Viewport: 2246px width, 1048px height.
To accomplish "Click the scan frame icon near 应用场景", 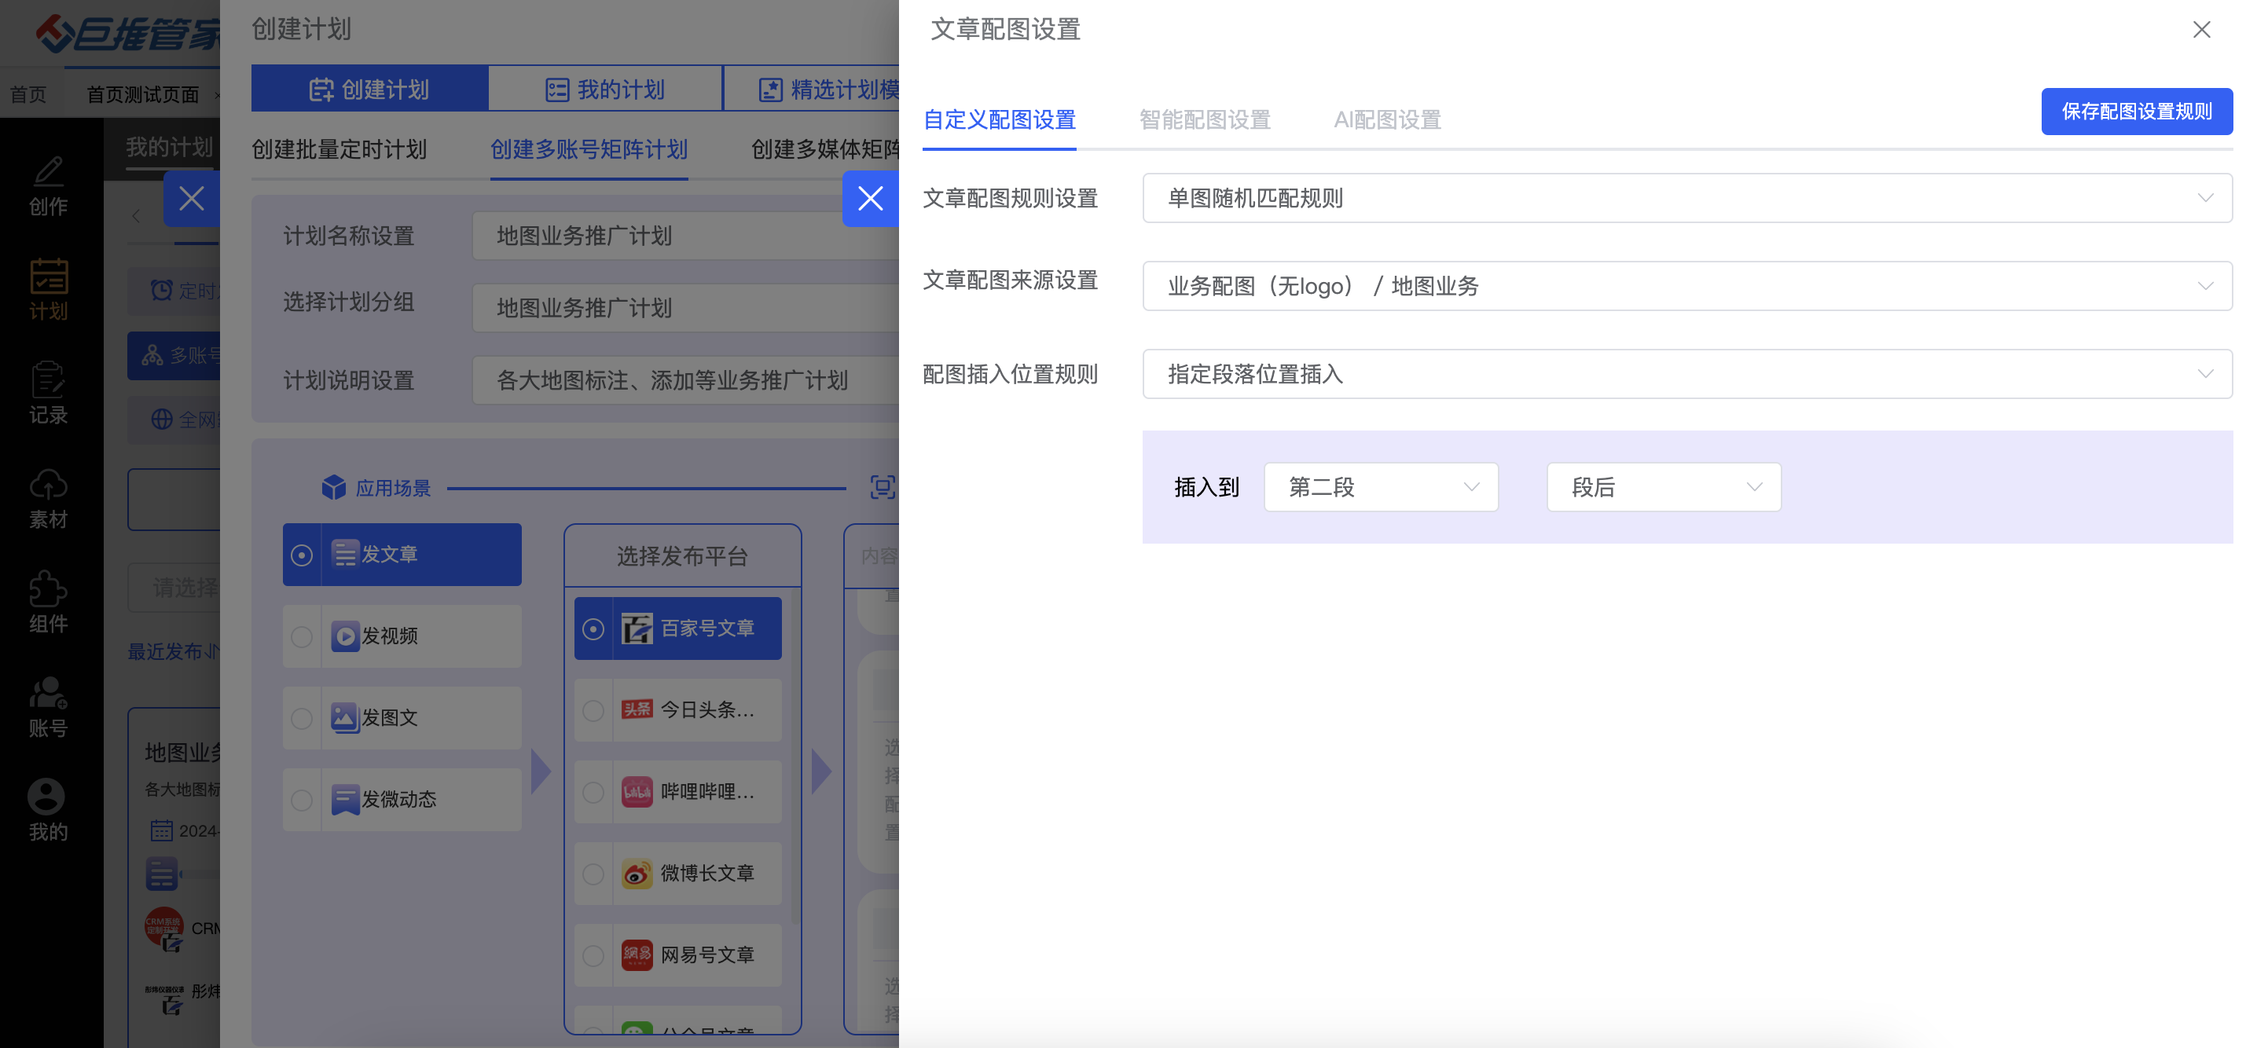I will pyautogui.click(x=883, y=487).
